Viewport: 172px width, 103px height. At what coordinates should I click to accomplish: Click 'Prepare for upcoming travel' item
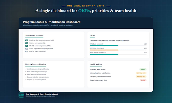(36, 80)
